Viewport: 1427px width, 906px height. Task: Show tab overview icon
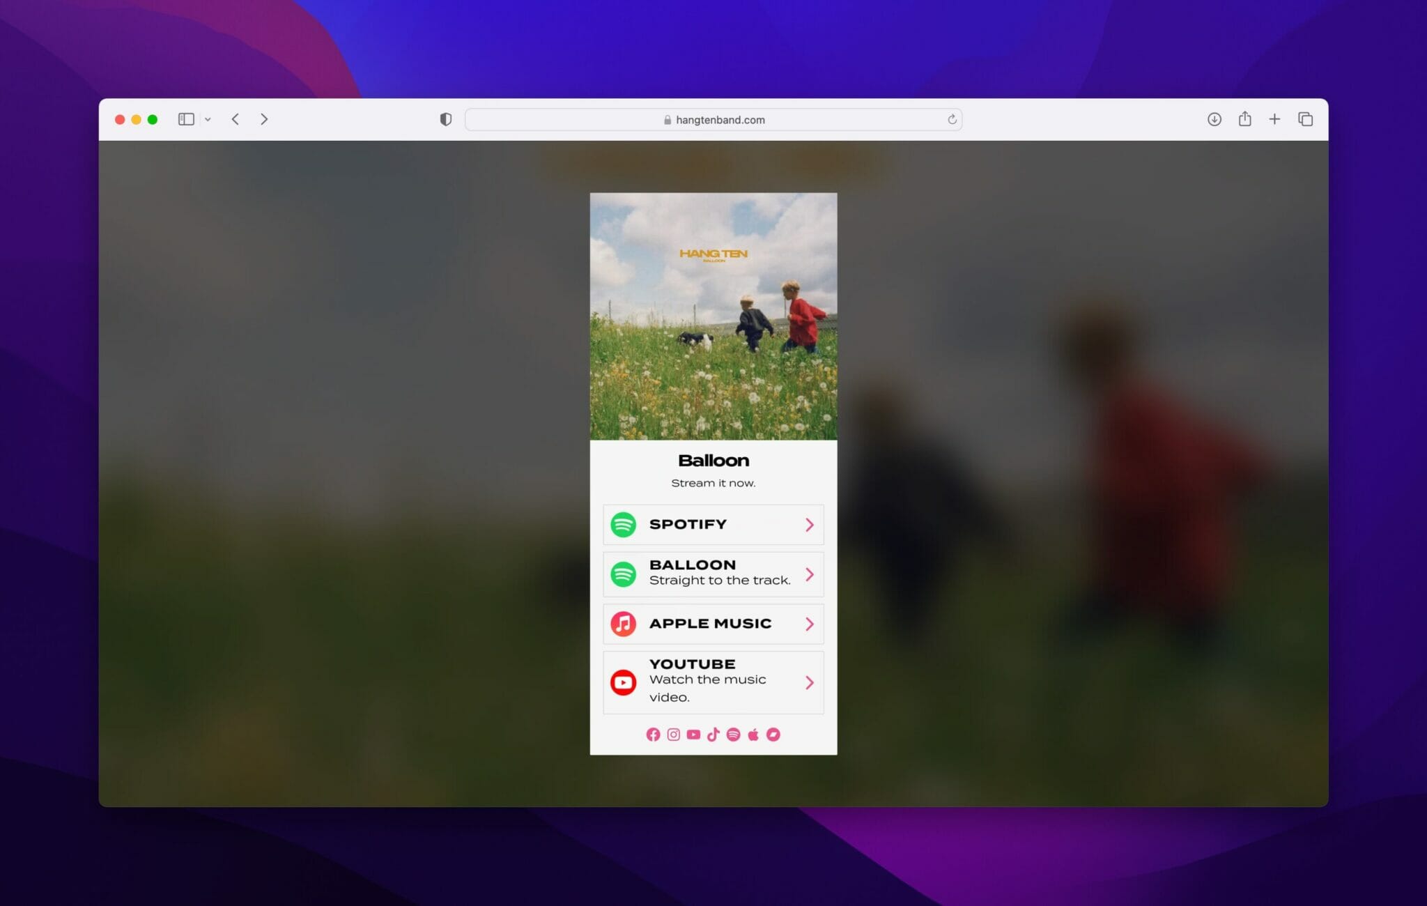click(x=1306, y=119)
